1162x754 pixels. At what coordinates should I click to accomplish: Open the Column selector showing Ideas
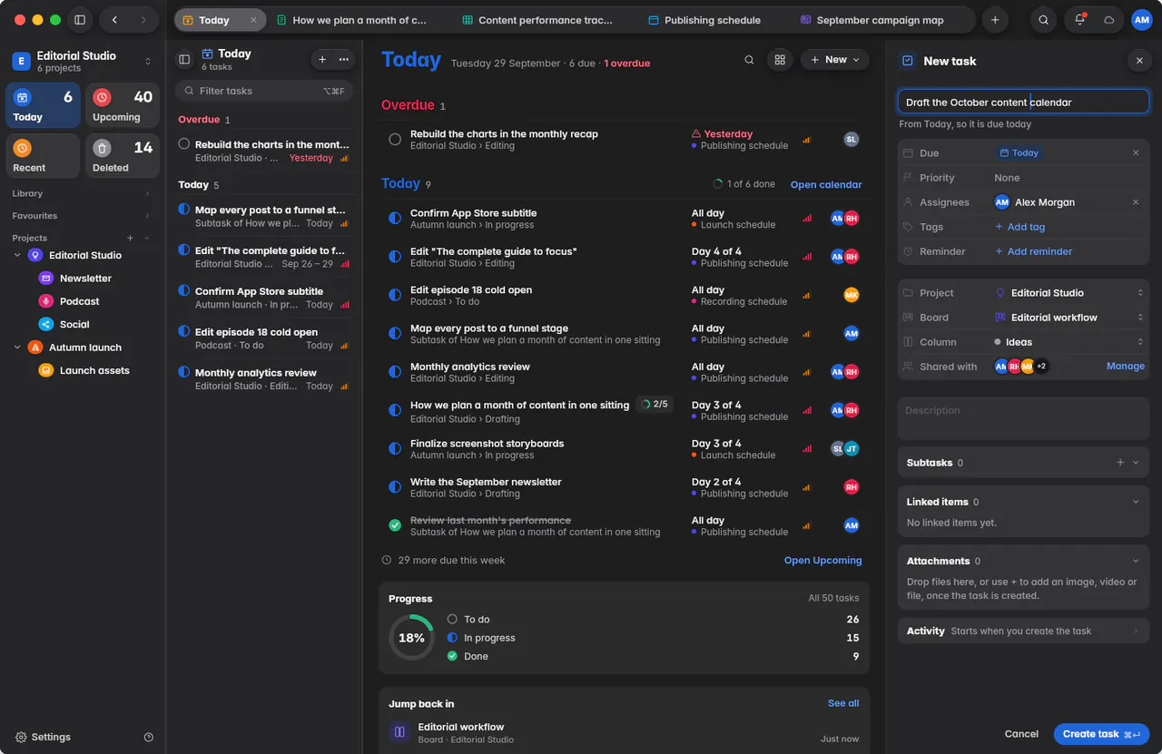[1068, 342]
